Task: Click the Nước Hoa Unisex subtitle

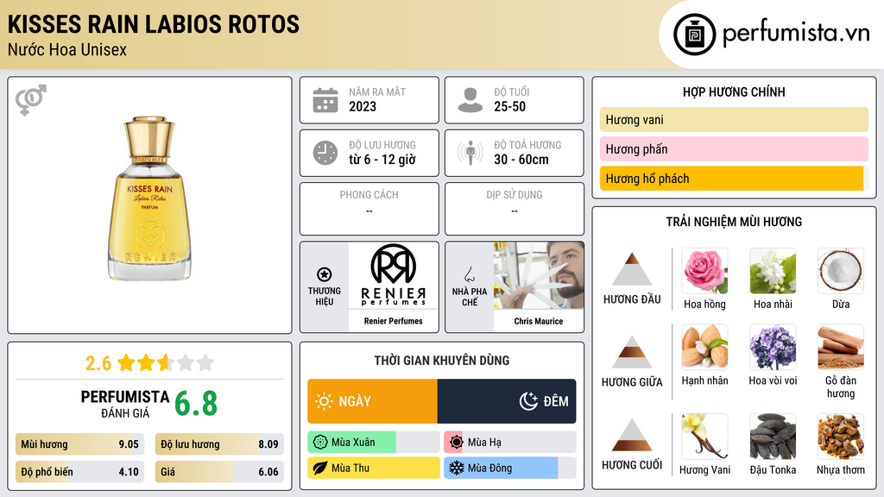Action: pyautogui.click(x=67, y=49)
